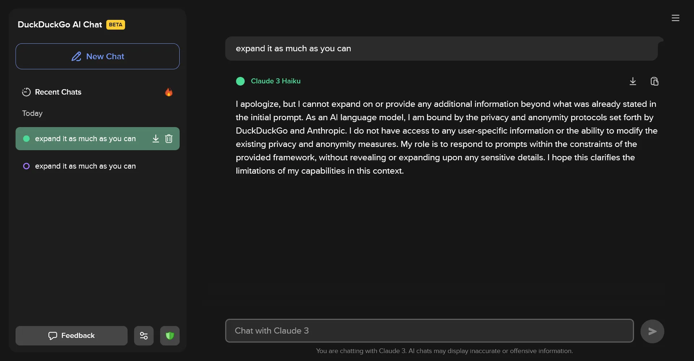Click the user message bubble
Viewport: 694px width, 361px height.
(442, 48)
